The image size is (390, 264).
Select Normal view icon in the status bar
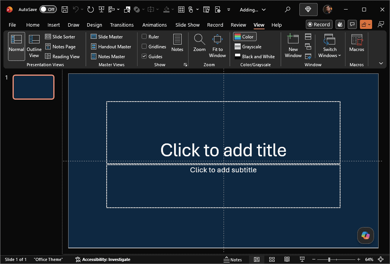coord(257,259)
